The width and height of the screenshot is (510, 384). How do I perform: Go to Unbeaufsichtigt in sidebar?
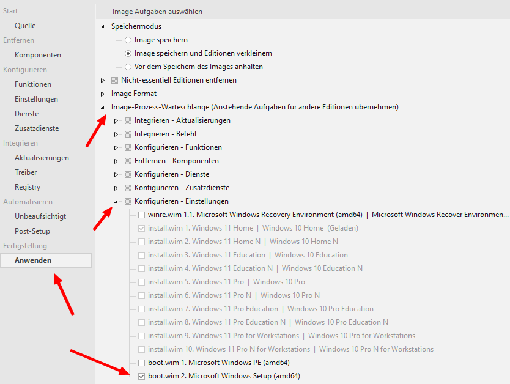(40, 216)
